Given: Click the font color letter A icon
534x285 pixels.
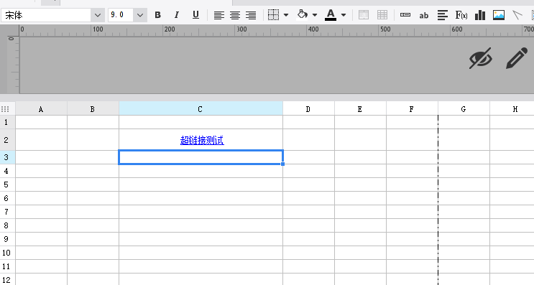Looking at the screenshot, I should (x=331, y=15).
